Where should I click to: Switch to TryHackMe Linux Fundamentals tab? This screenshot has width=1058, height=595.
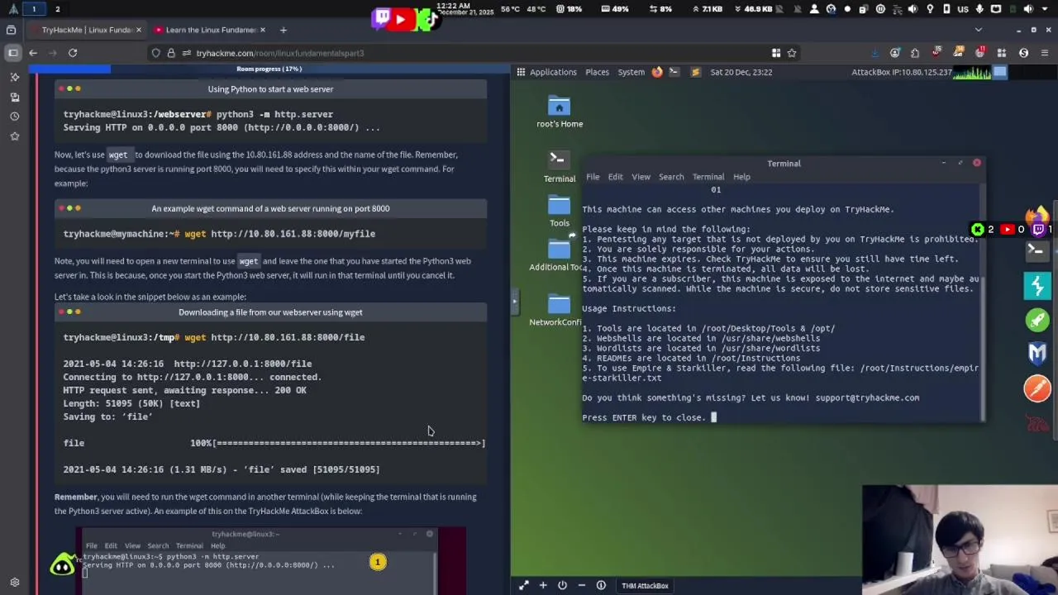coord(86,30)
